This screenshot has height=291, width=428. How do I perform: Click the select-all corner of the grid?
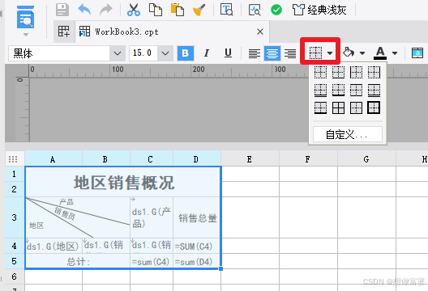[13, 159]
